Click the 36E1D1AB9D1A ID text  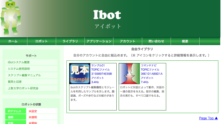click(152, 74)
